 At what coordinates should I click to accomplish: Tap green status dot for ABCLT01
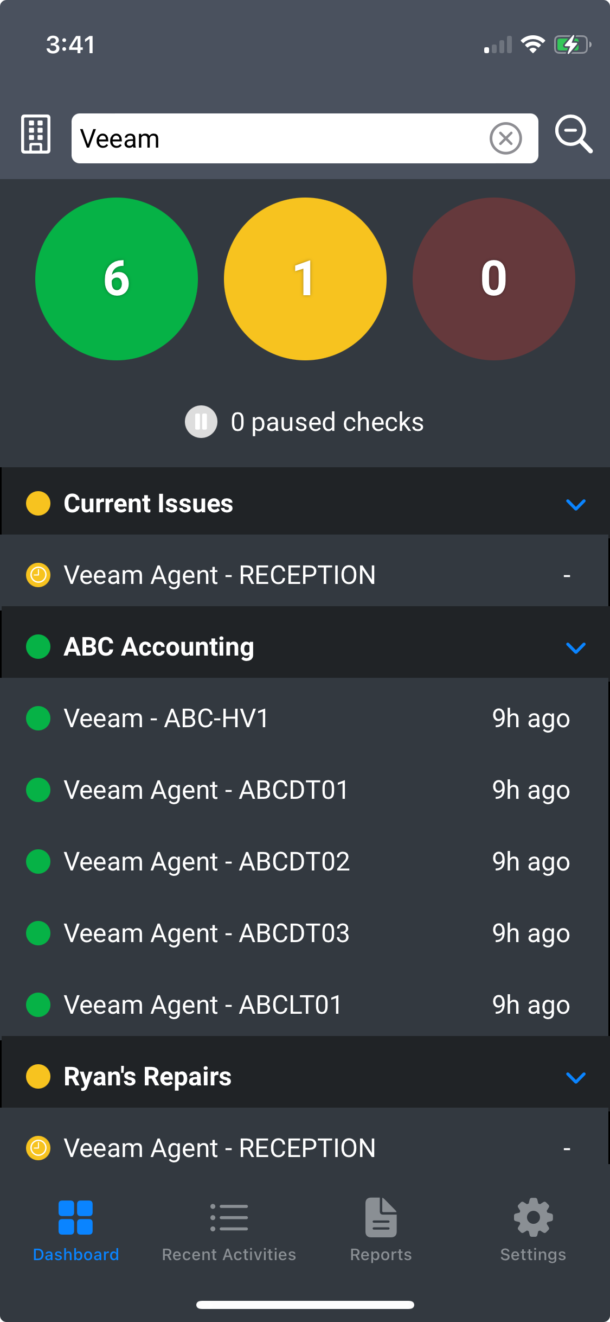(38, 1005)
